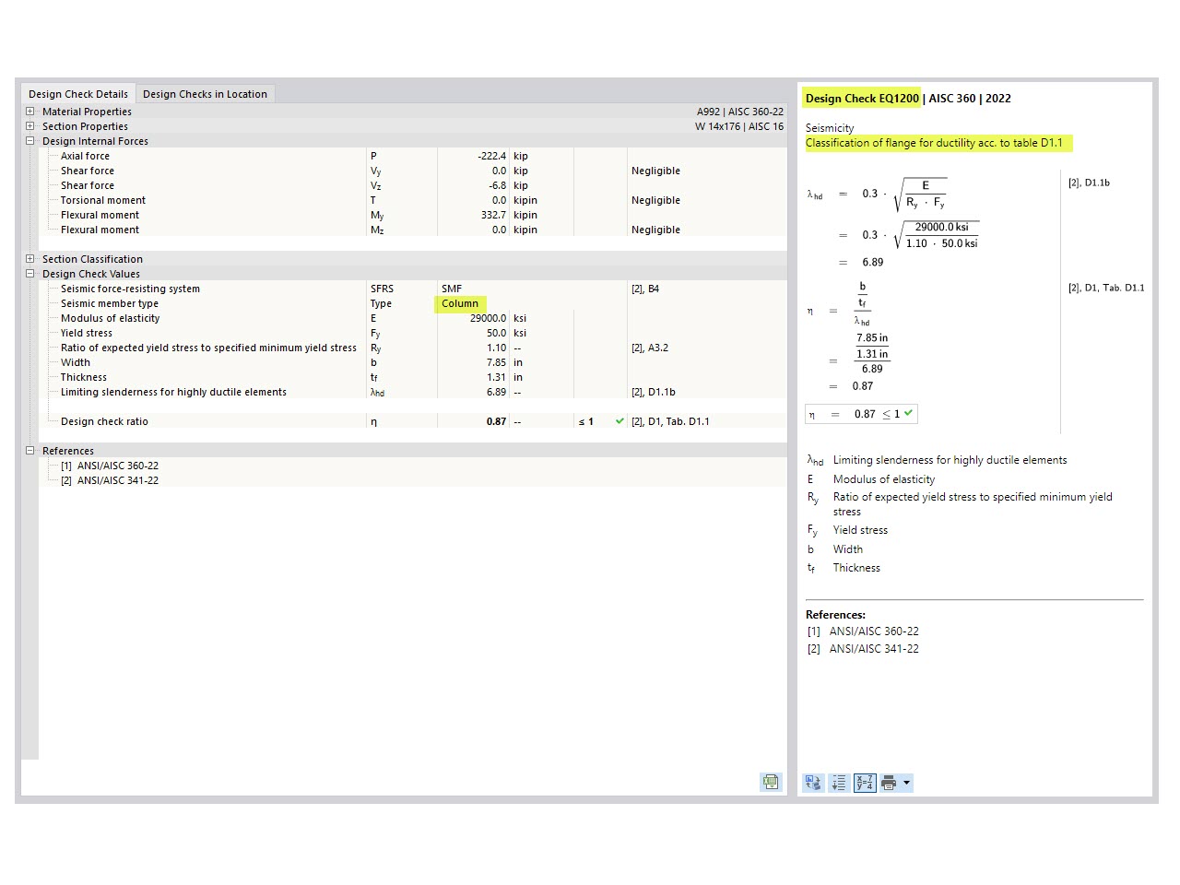Open the printer dropdown arrow
The image size is (1180, 885).
(906, 783)
